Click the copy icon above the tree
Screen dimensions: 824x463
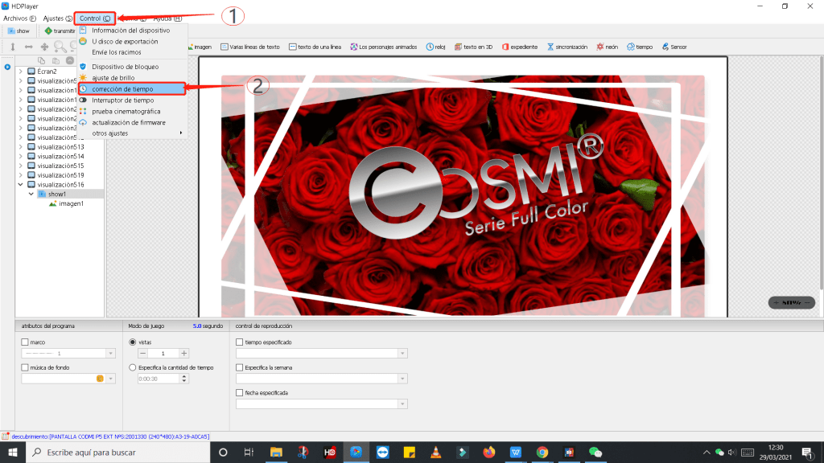pos(41,61)
